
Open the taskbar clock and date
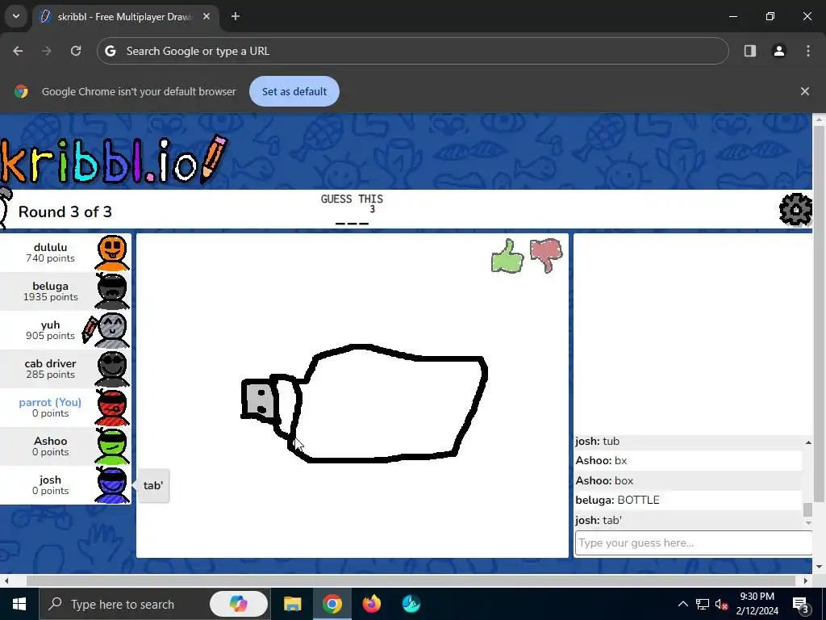[757, 604]
